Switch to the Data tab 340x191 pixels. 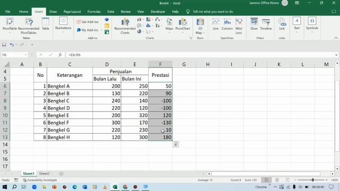(x=110, y=12)
